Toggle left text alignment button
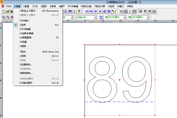177x118 pixels. pos(140,11)
